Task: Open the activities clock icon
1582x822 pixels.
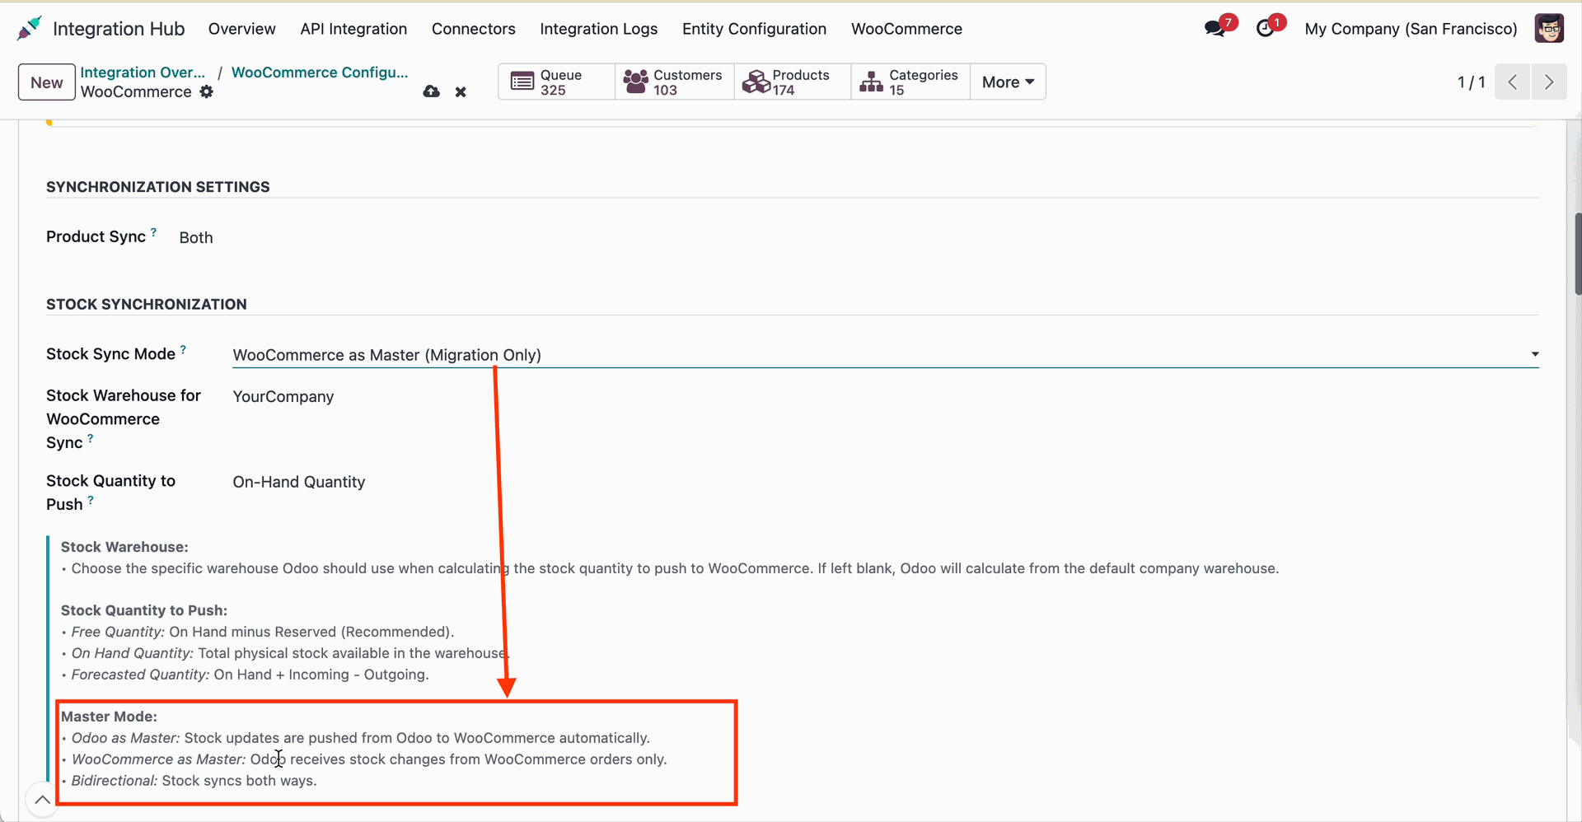Action: click(x=1265, y=29)
